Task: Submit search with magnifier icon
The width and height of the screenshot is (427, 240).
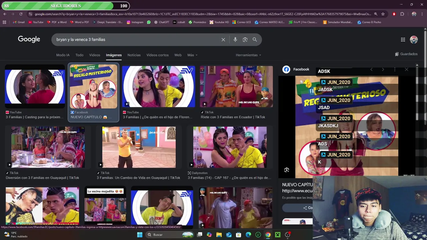Action: [255, 40]
